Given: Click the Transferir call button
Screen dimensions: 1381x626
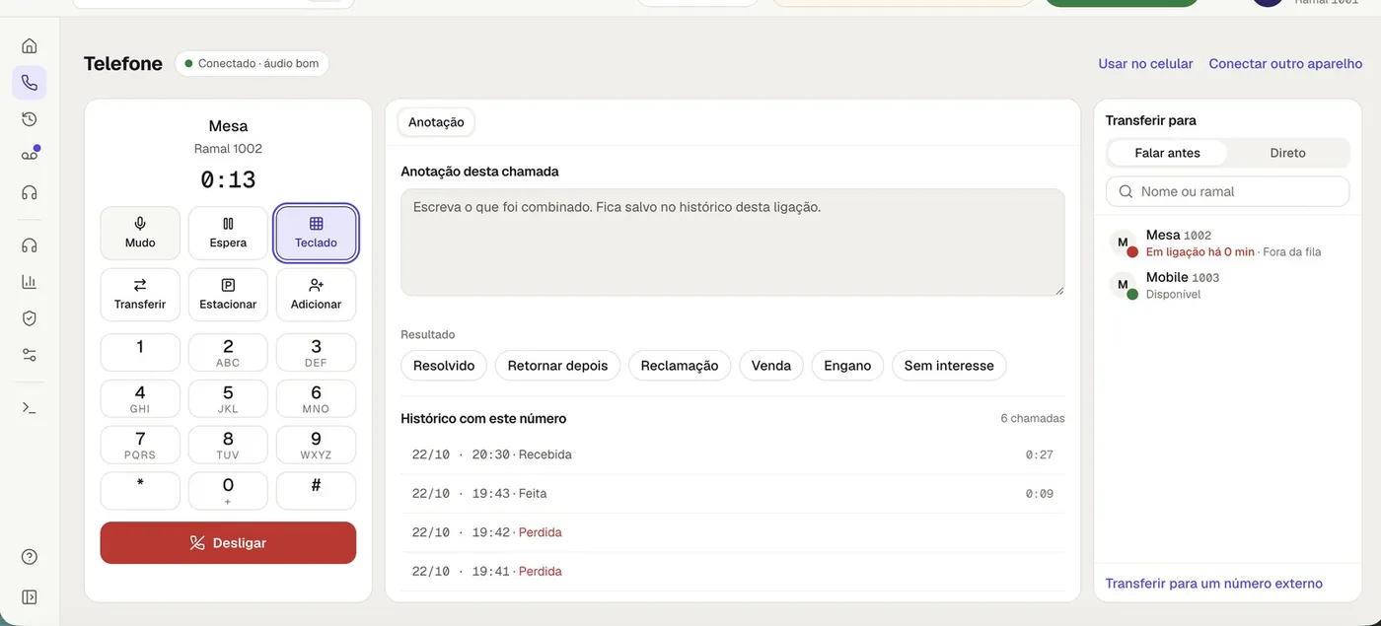Looking at the screenshot, I should coord(140,295).
